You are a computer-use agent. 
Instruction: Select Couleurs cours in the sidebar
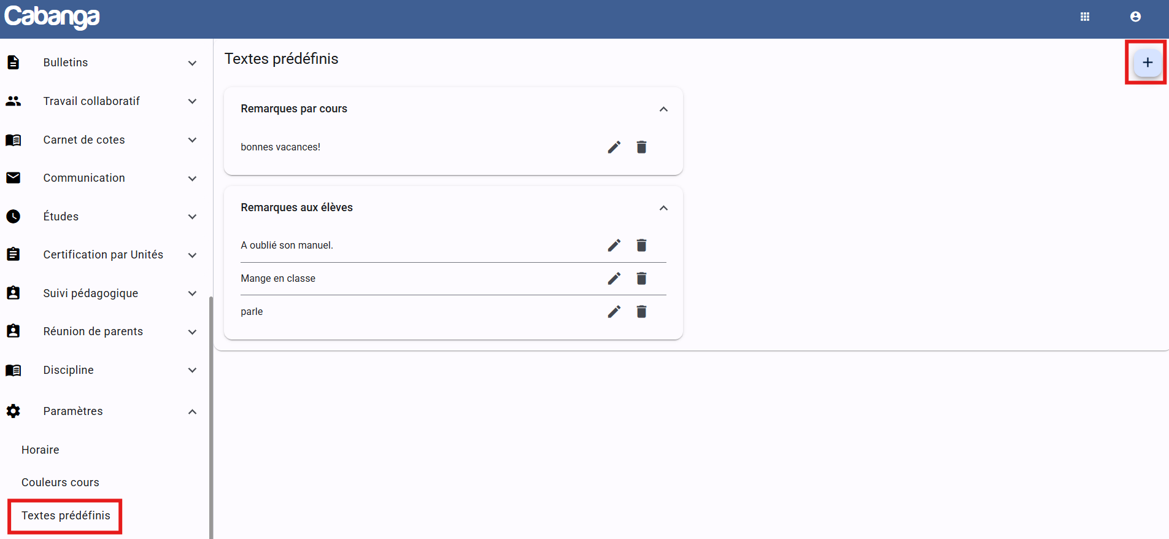60,483
